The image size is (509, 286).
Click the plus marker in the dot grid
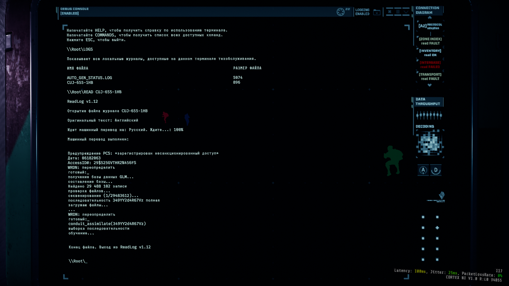coord(437,228)
